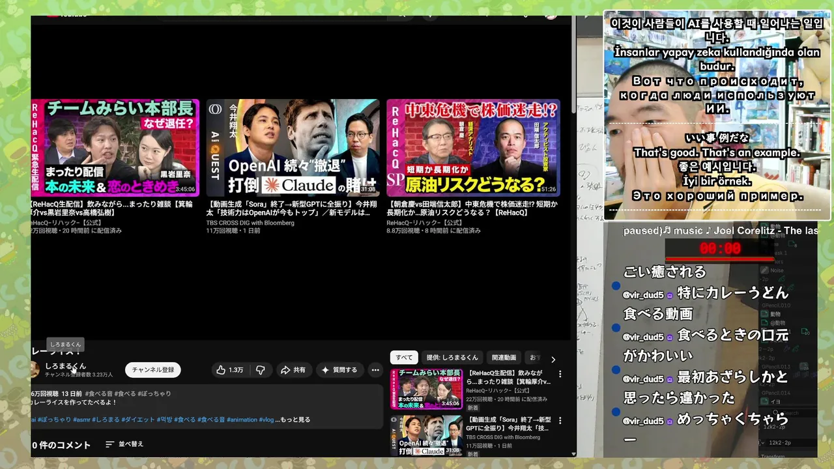The height and width of the screenshot is (469, 834).
Task: Click the #しろまる hashtag
Action: pos(106,419)
